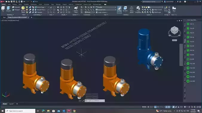Switch to the Start file tab

4,17
